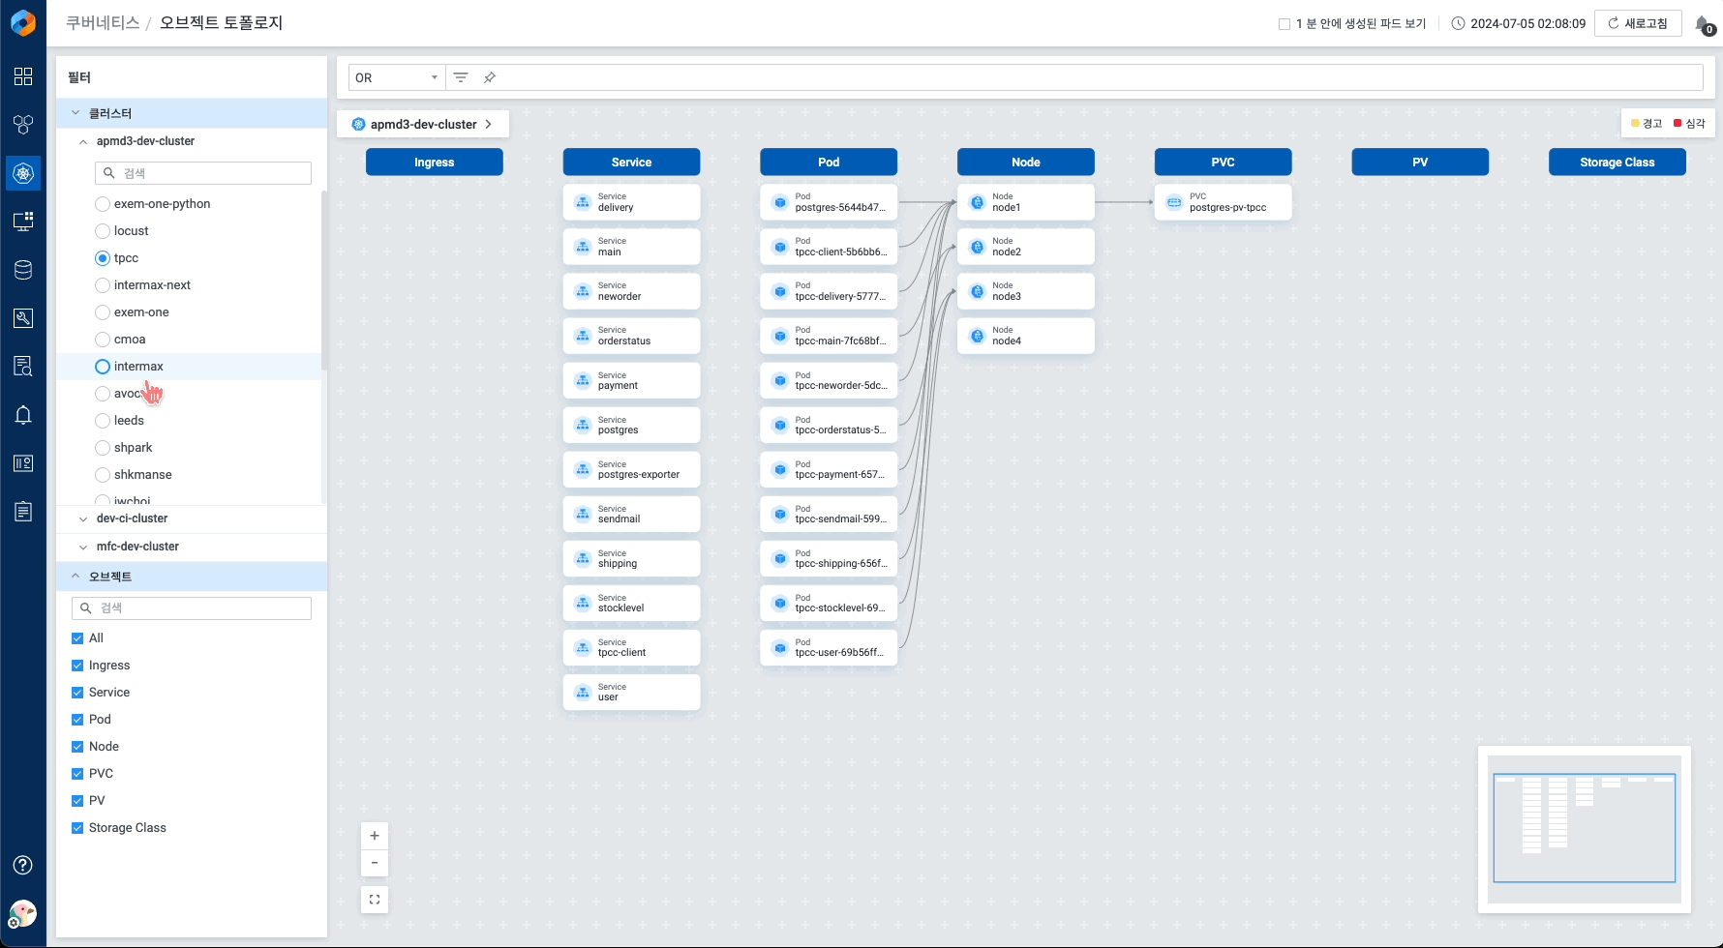Viewport: 1723px width, 948px height.
Task: Click the filter lines icon in the query bar
Action: [461, 77]
